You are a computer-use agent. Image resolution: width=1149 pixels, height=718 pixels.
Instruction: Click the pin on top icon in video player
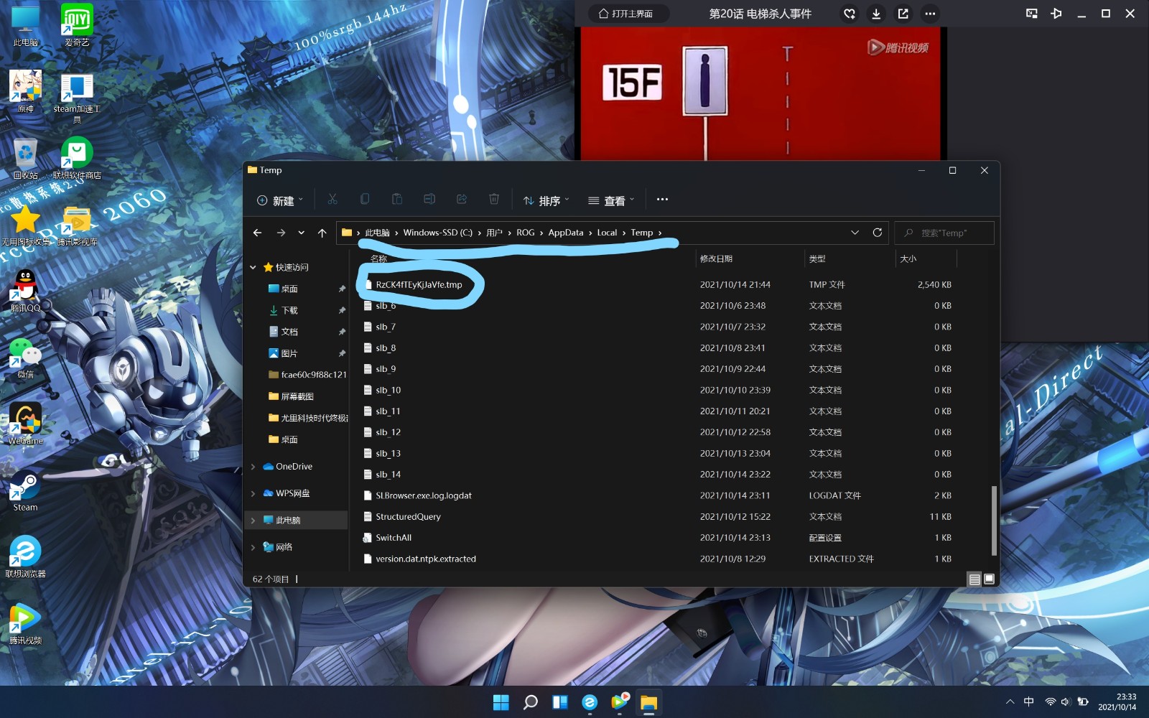pyautogui.click(x=1056, y=14)
